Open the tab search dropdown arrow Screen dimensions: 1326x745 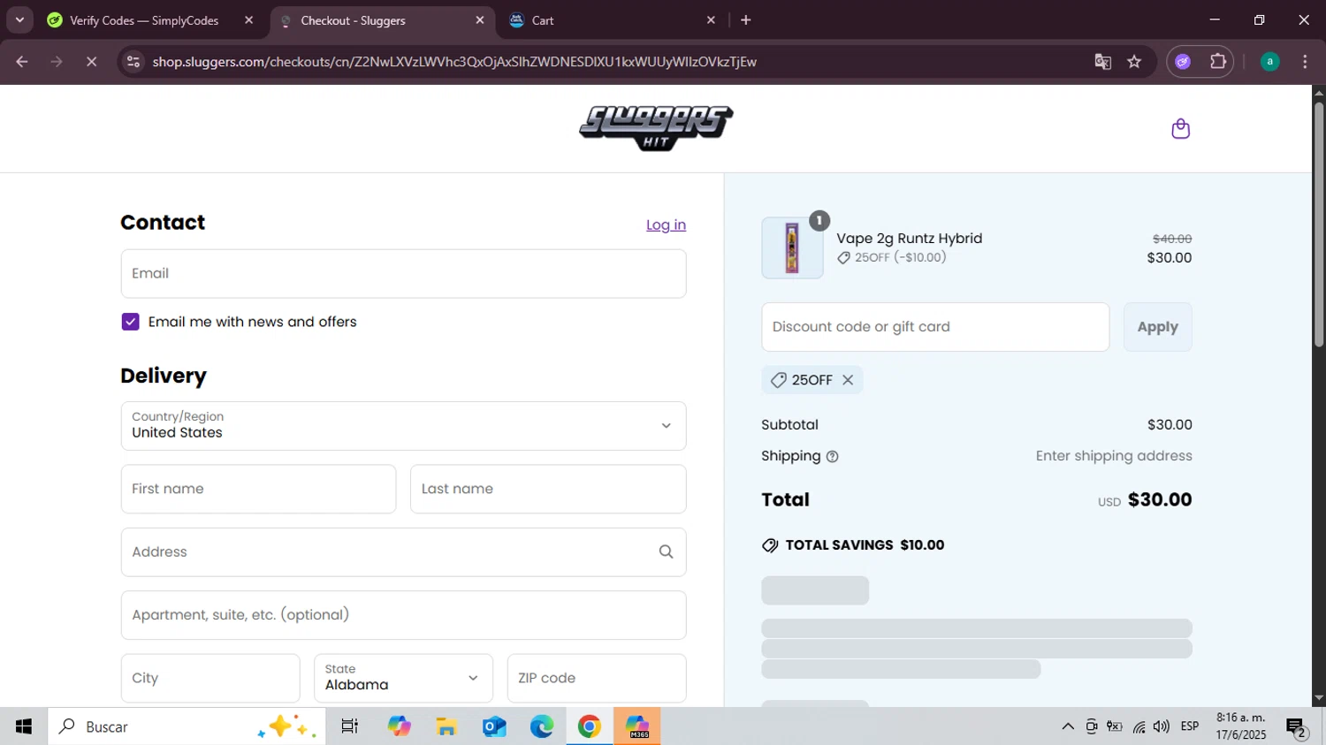coord(19,19)
